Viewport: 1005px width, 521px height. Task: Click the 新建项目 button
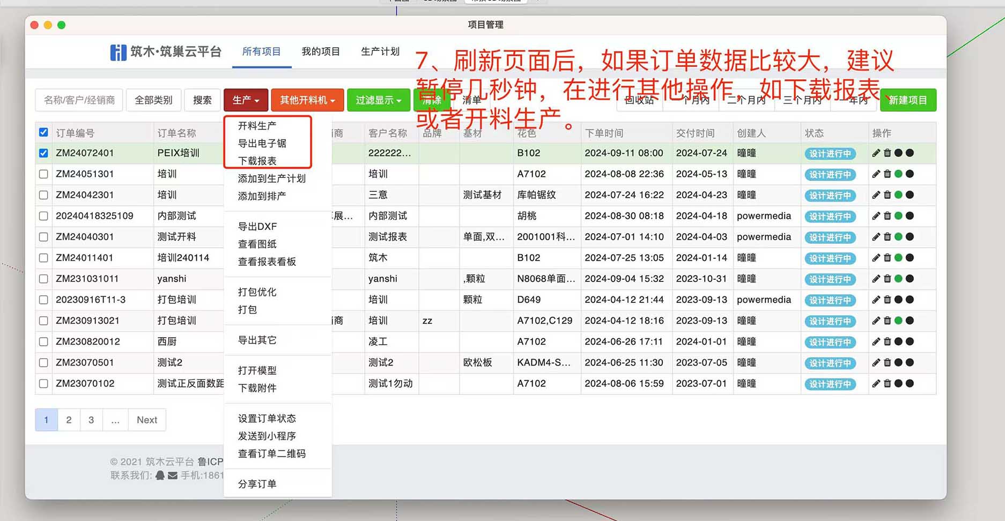pos(908,100)
